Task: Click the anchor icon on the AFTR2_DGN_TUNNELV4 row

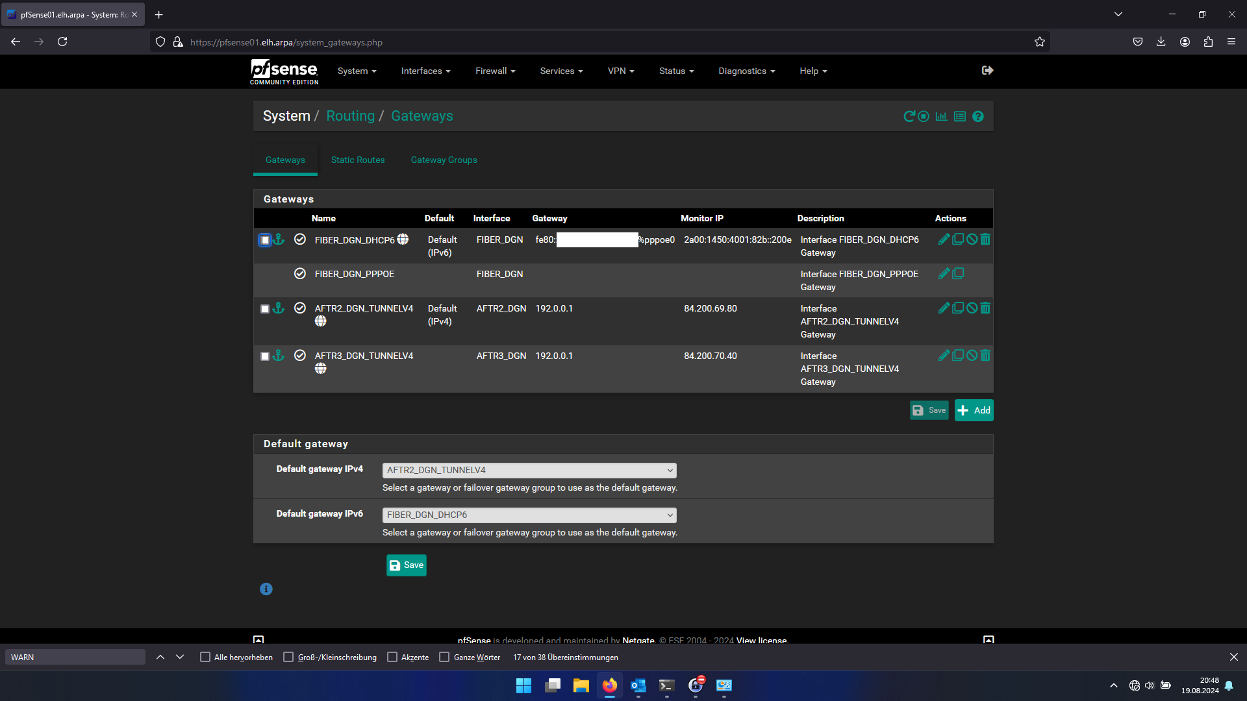Action: pos(279,308)
